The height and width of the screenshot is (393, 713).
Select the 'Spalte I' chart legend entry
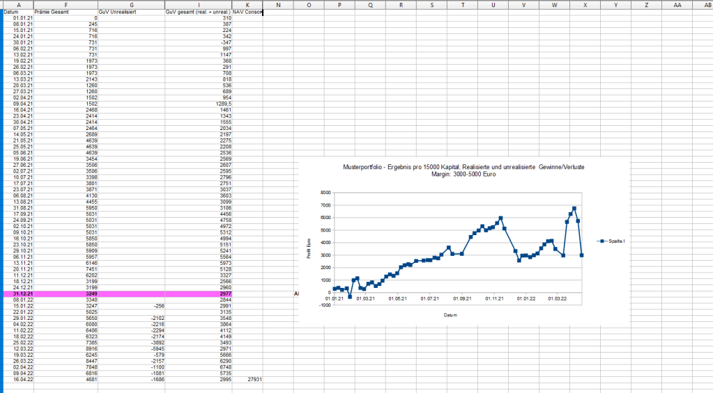(611, 241)
